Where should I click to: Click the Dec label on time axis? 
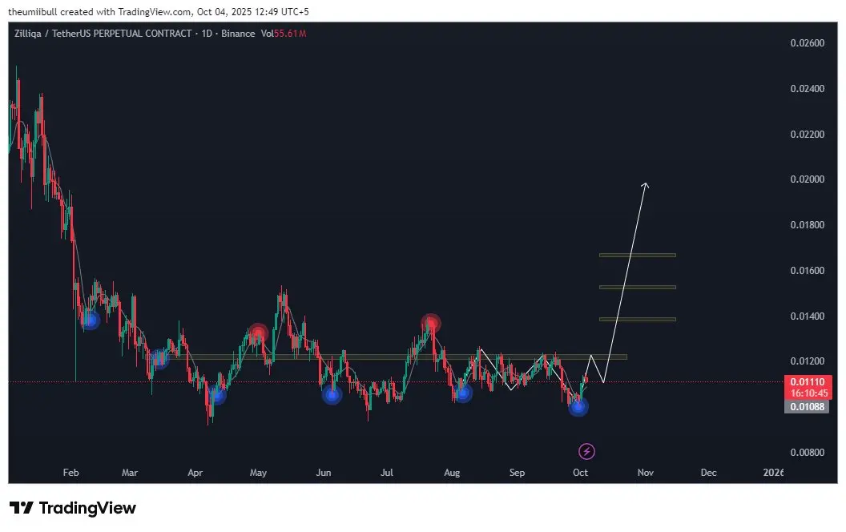pos(708,473)
